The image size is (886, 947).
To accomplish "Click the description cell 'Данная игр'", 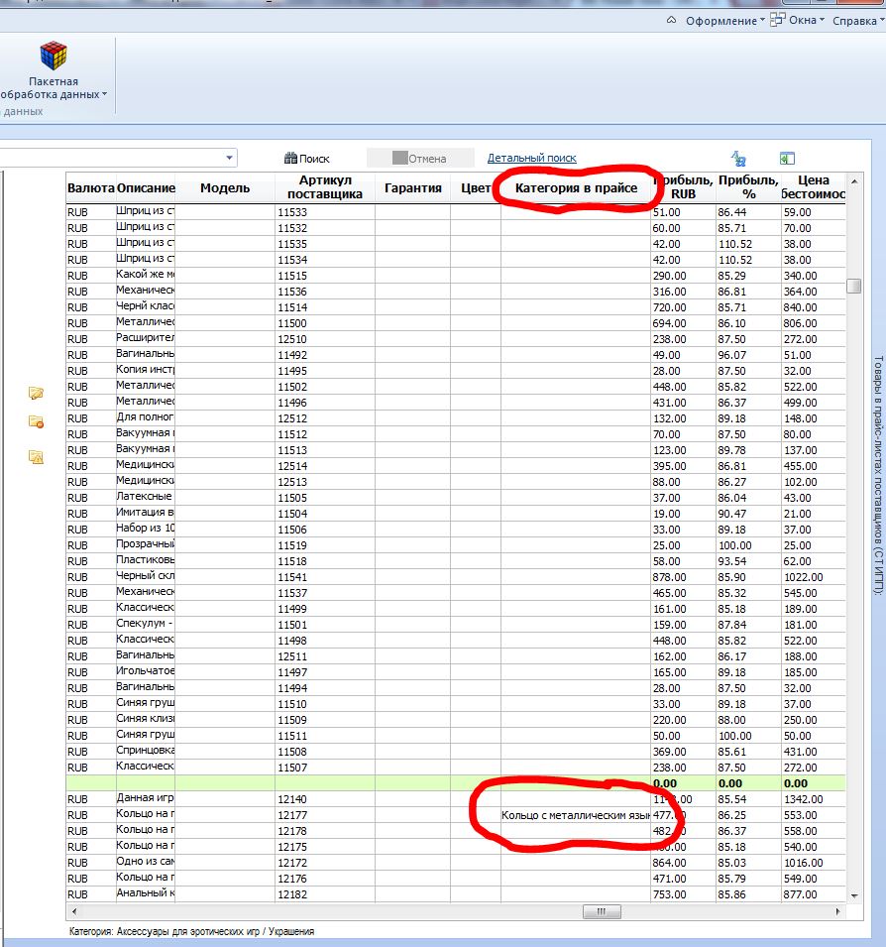I will coord(146,798).
